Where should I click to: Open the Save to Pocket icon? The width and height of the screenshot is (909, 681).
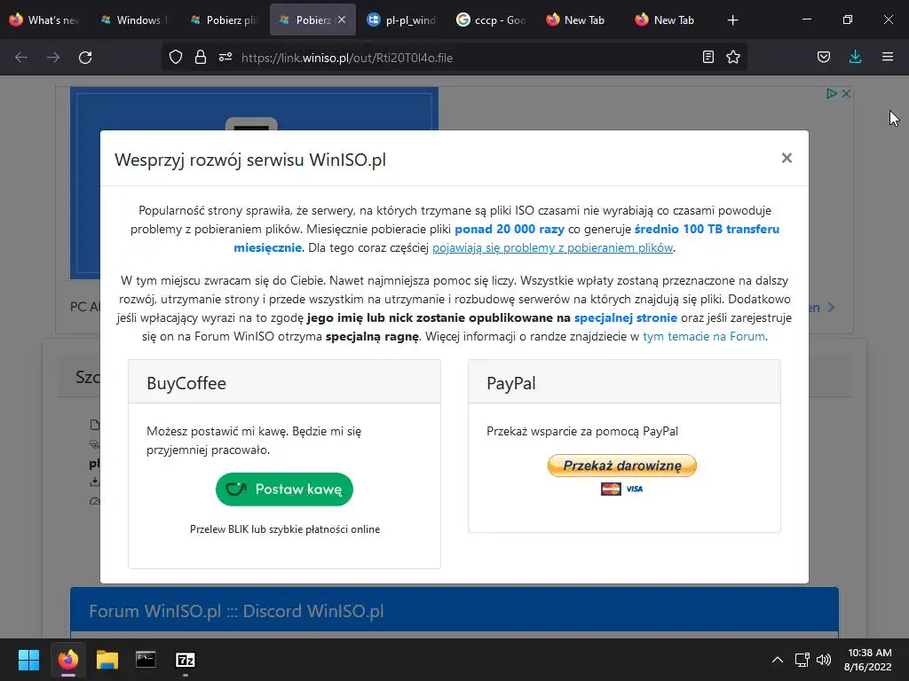click(x=823, y=58)
